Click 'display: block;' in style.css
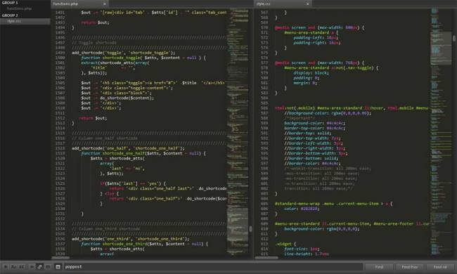The width and height of the screenshot is (457, 274). (x=311, y=73)
